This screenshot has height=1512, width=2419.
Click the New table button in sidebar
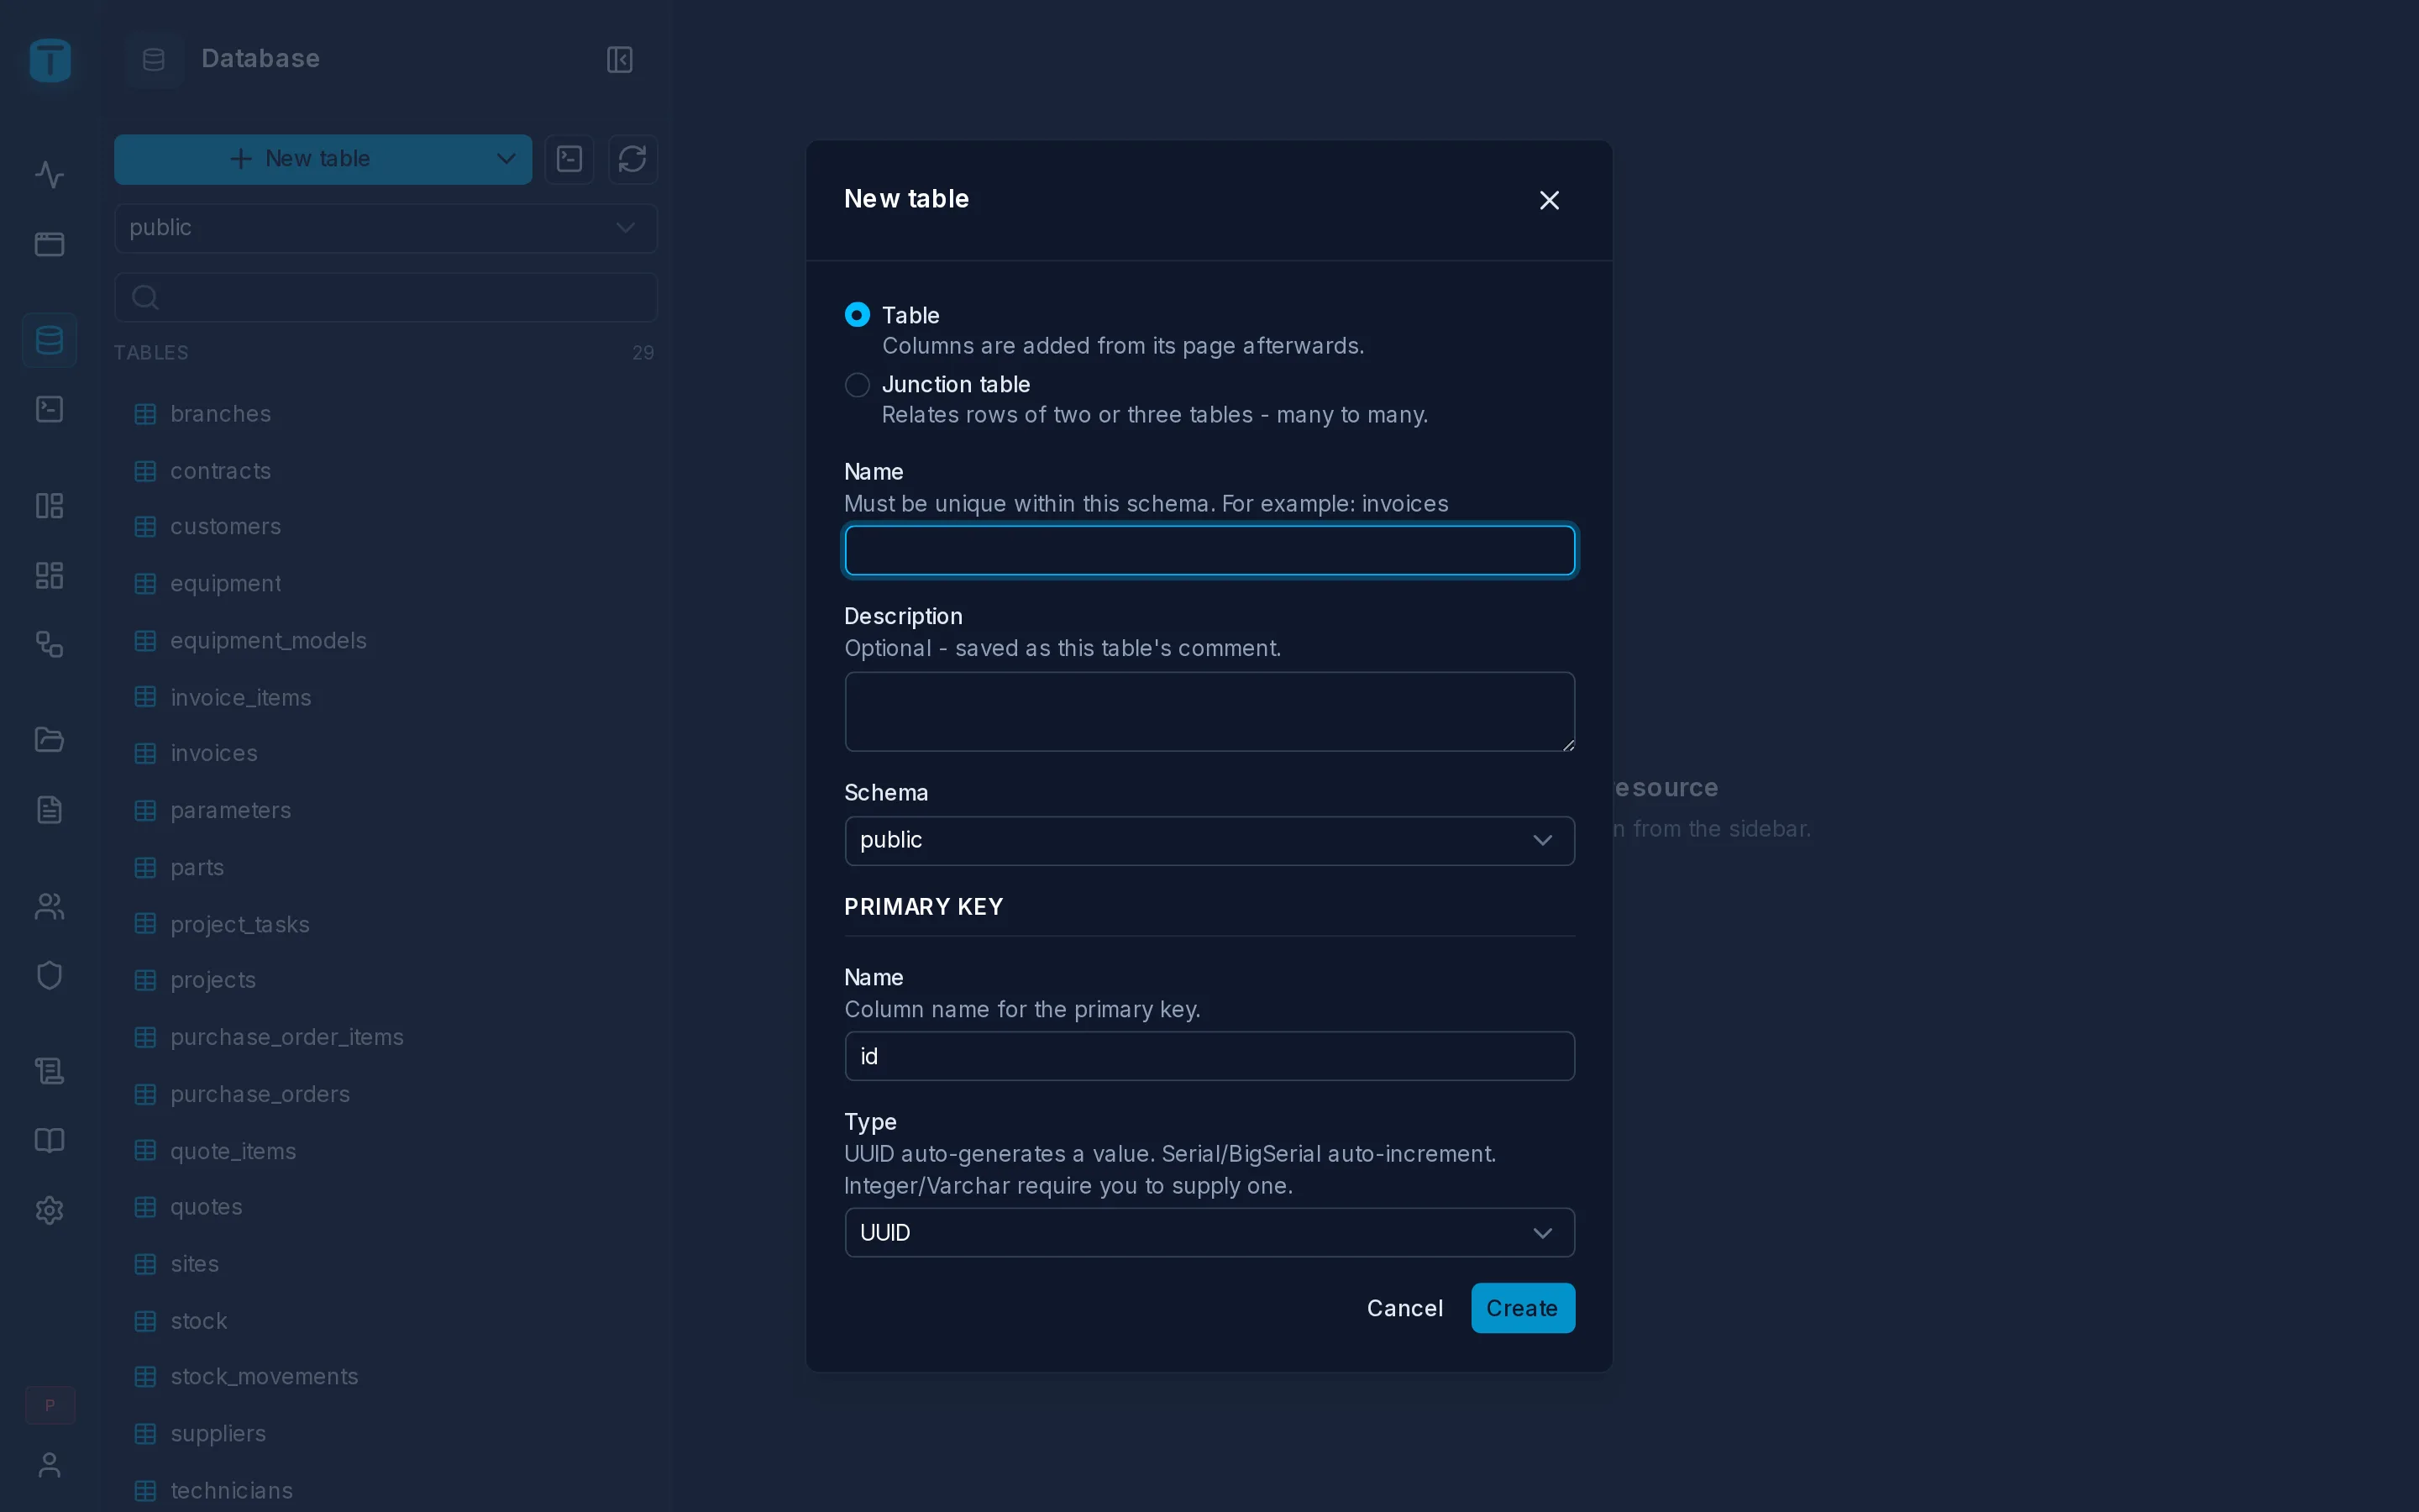[x=300, y=159]
